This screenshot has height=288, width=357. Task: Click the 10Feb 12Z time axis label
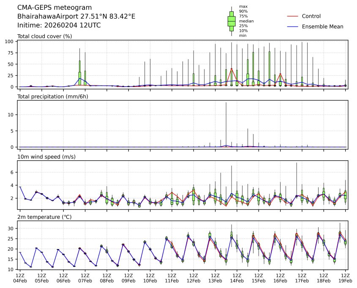(150, 277)
